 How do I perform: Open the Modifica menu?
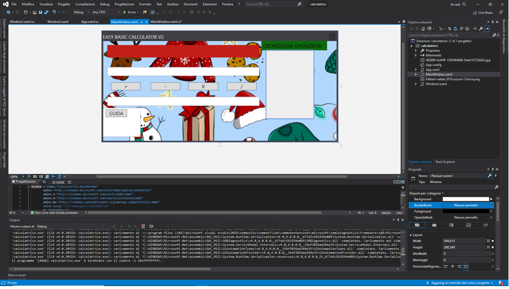[28, 4]
